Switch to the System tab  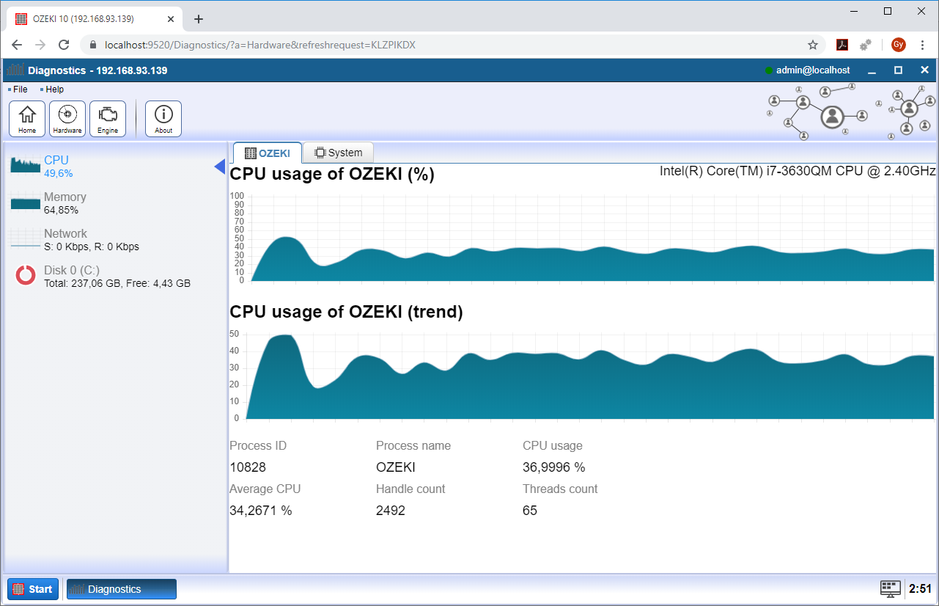point(338,153)
